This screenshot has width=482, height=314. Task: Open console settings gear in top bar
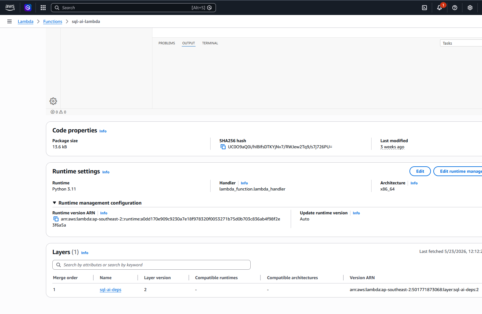click(470, 8)
